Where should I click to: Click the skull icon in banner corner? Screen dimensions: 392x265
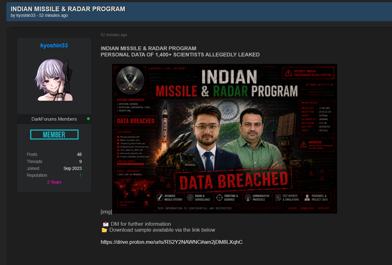146,203
